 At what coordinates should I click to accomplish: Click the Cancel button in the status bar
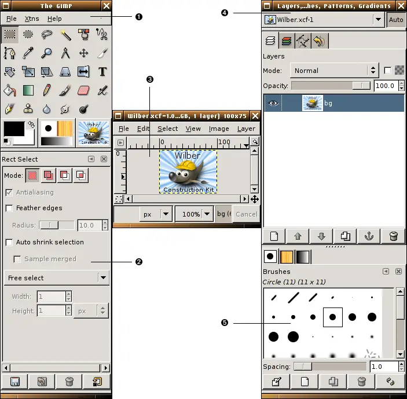[x=246, y=214]
